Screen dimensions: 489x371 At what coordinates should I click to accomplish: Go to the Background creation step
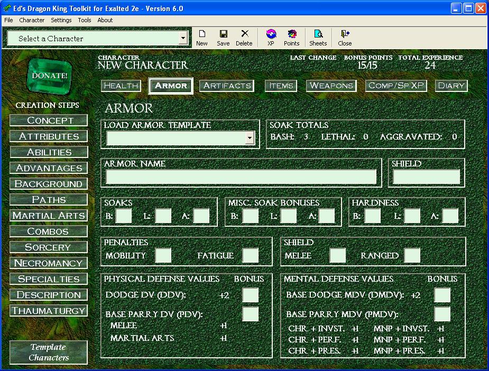(x=49, y=184)
